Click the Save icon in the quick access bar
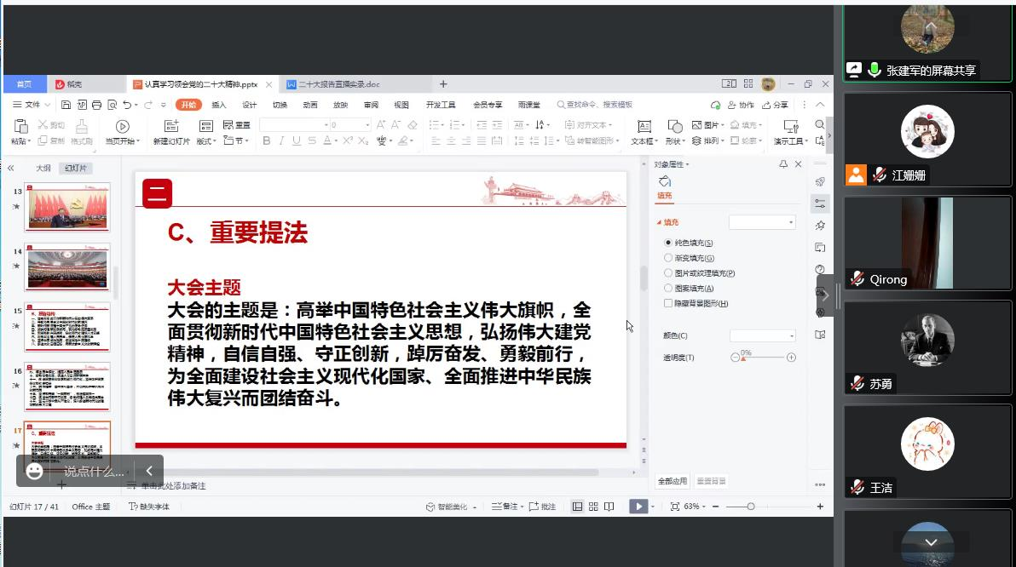 [66, 105]
